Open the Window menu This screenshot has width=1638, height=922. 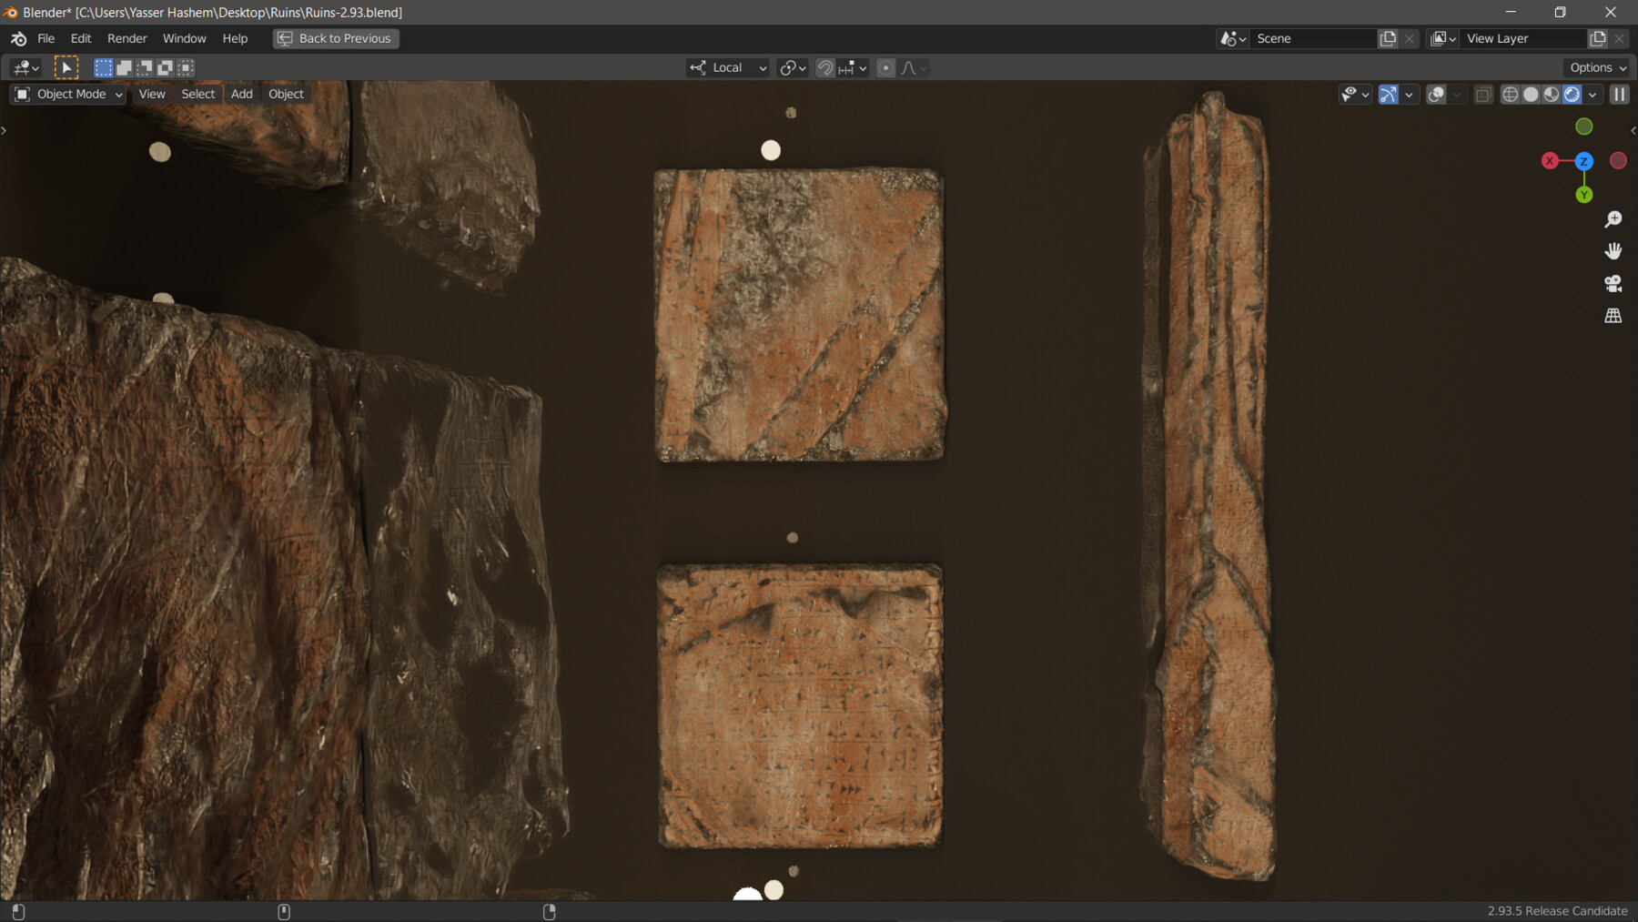tap(184, 38)
